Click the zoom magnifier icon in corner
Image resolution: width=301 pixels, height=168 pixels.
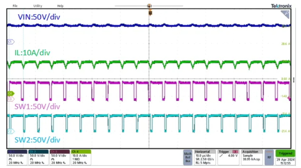click(285, 14)
